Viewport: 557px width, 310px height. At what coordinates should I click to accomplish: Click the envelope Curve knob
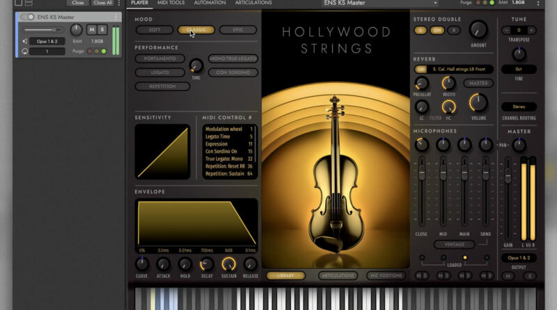coord(142,264)
